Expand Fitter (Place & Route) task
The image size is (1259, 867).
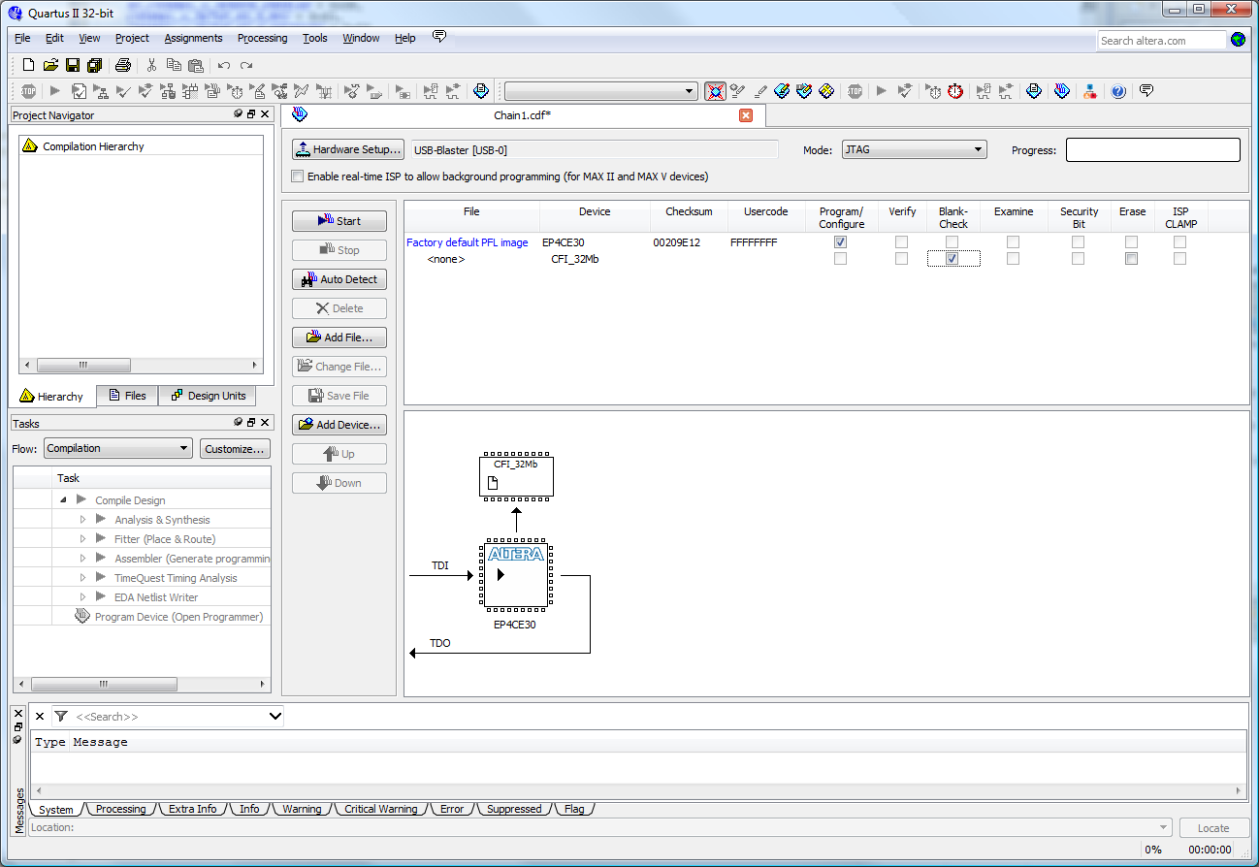click(83, 539)
